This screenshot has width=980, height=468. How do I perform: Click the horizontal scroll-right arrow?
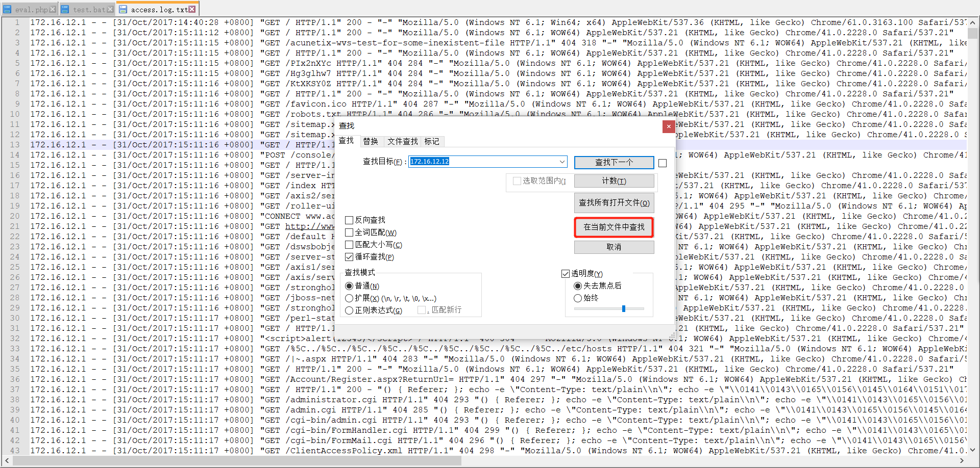coord(962,461)
